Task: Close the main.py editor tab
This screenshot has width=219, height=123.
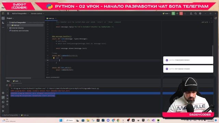Action: [x=56, y=18]
